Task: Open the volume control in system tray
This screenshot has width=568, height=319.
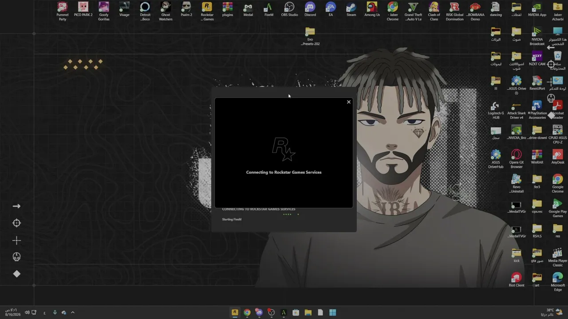Action: coord(27,312)
